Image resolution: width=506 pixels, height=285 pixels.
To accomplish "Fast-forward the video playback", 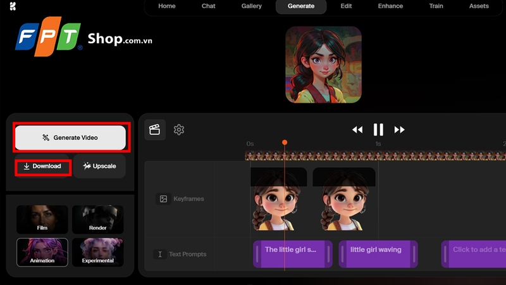I will click(399, 130).
